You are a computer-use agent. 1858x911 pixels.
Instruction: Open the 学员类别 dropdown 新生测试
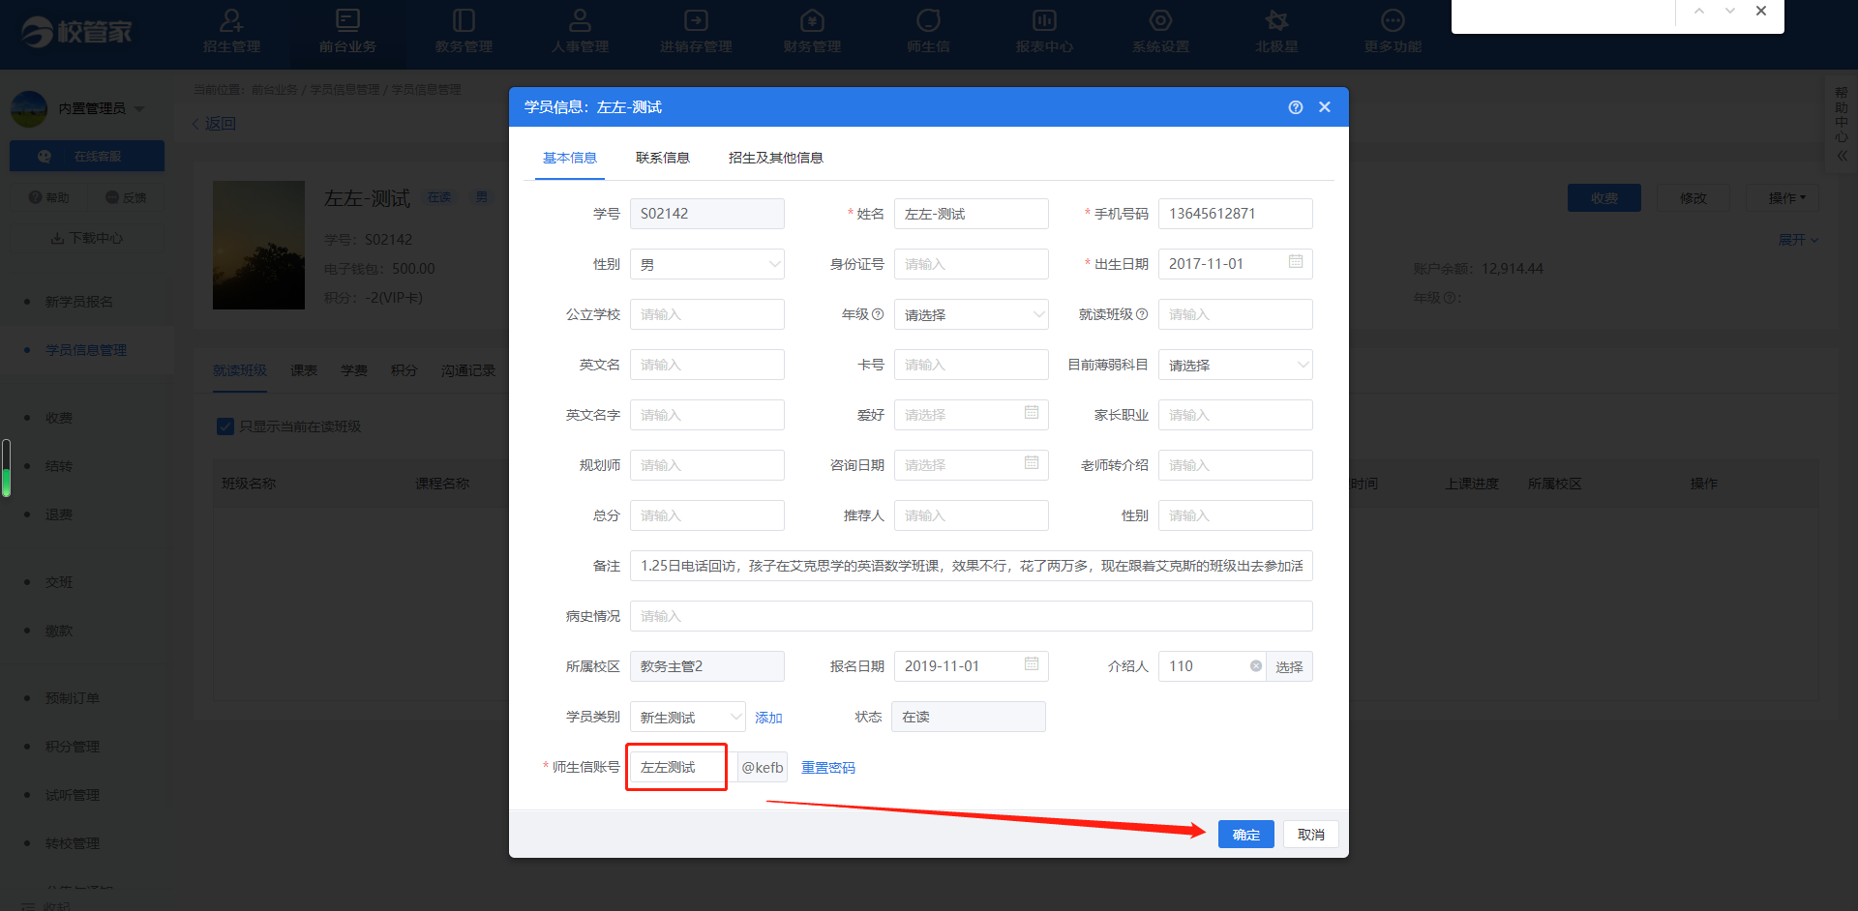coord(688,717)
